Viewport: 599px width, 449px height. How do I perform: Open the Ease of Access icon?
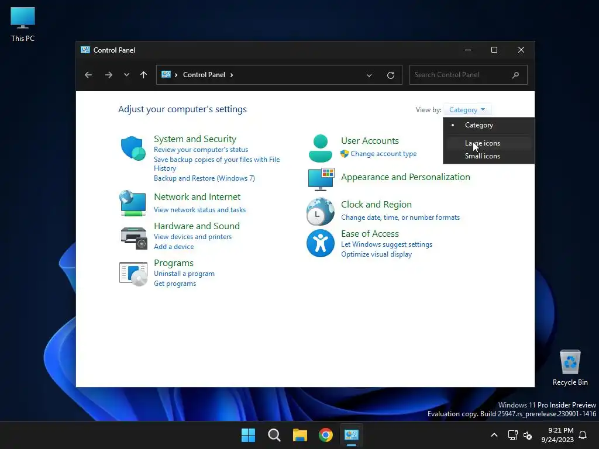click(x=320, y=243)
